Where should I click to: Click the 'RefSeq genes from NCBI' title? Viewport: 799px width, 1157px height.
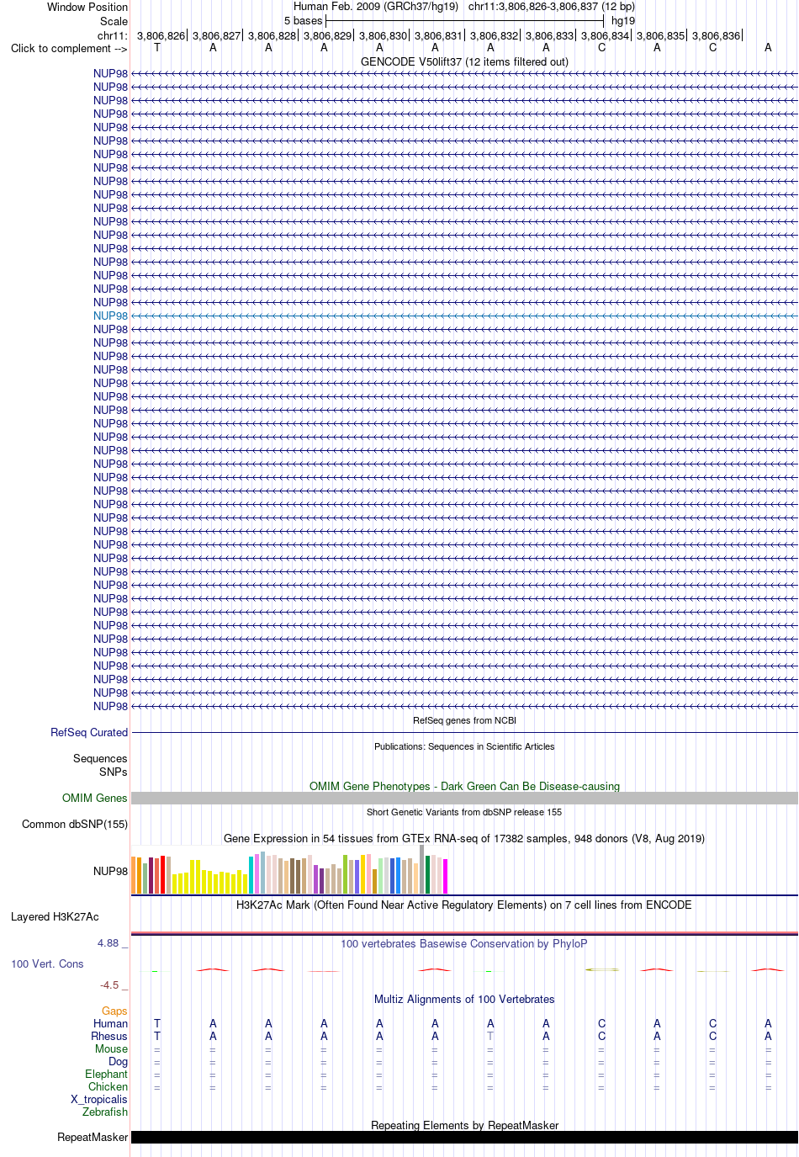click(x=464, y=721)
